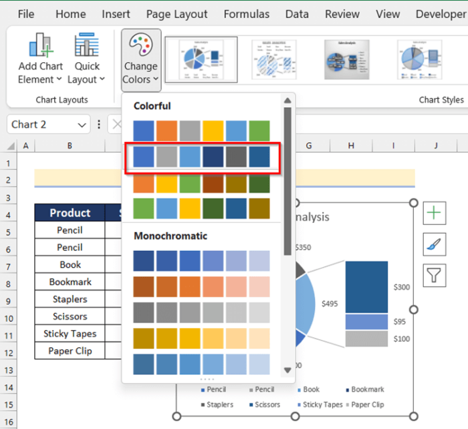
Task: Choose the light blue Monochromatic palette row
Action: 201,364
